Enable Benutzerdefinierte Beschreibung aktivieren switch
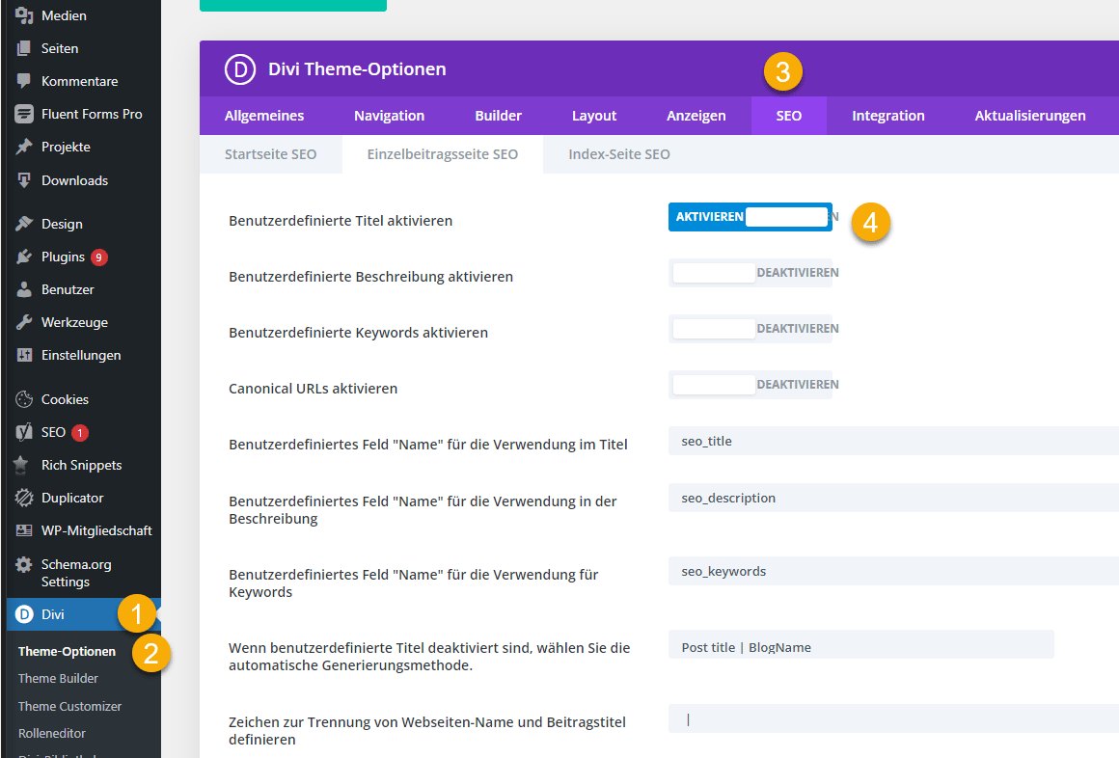 point(751,273)
